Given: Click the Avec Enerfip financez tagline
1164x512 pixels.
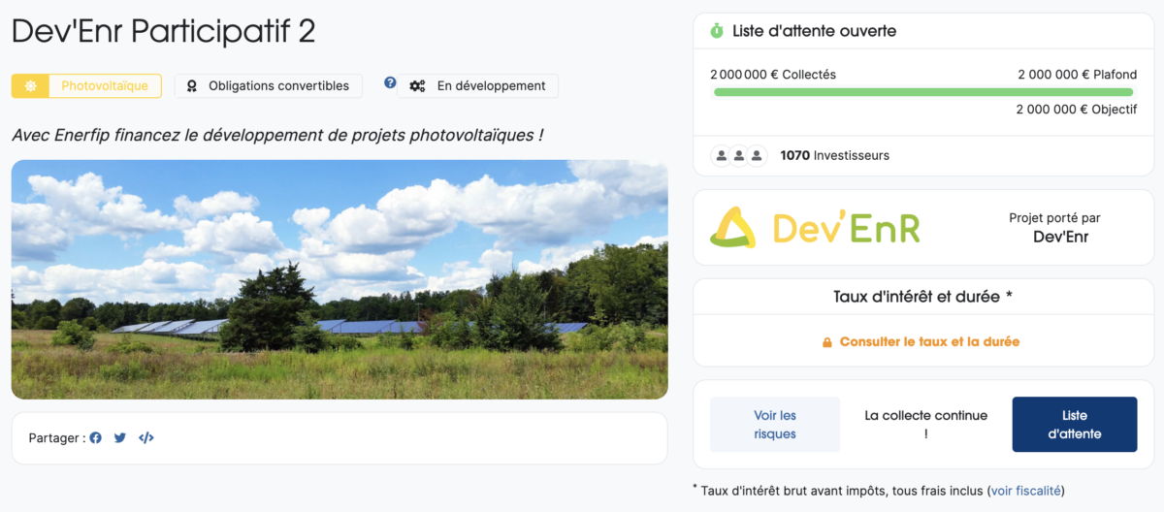Looking at the screenshot, I should tap(277, 135).
